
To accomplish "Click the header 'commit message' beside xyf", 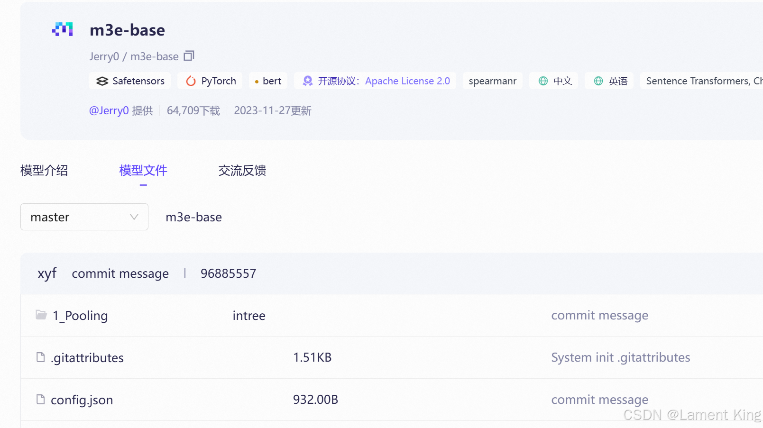I will coord(120,273).
